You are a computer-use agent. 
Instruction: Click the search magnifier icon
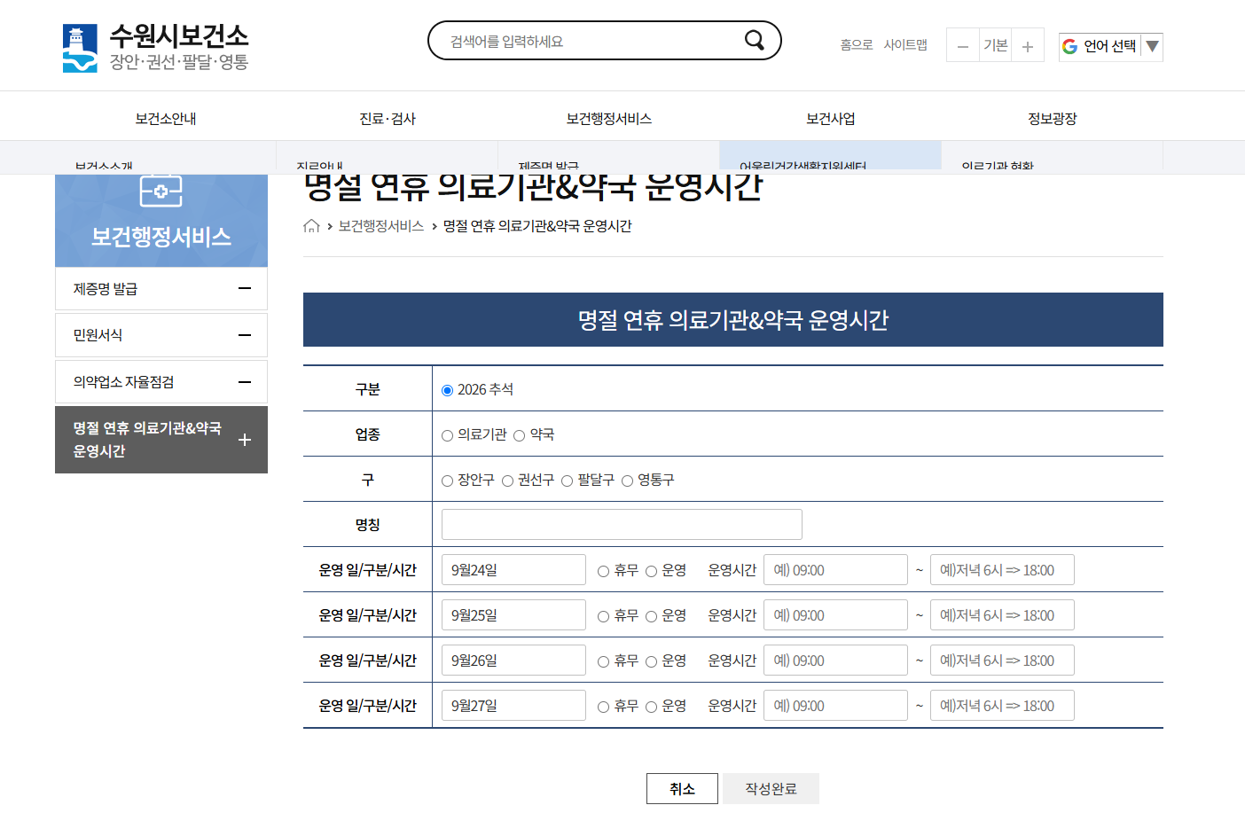pos(755,40)
